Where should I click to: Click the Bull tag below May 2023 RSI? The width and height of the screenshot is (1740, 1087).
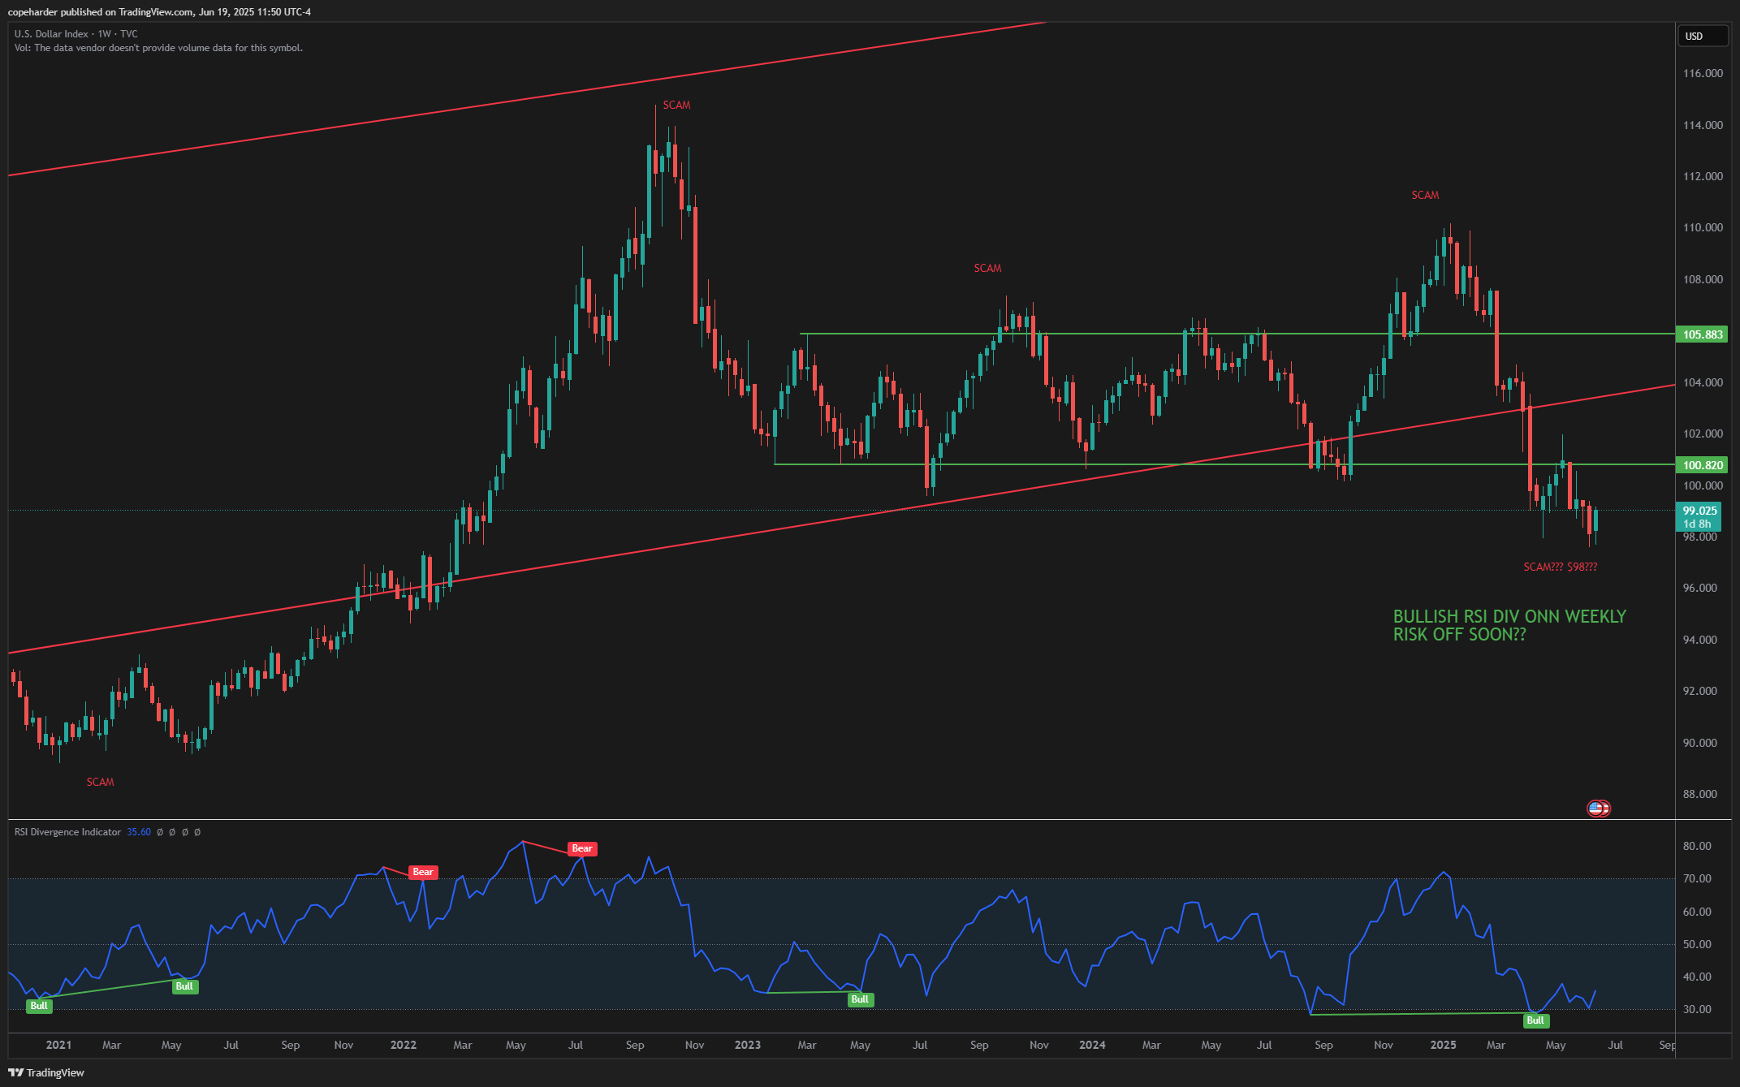pos(860,999)
